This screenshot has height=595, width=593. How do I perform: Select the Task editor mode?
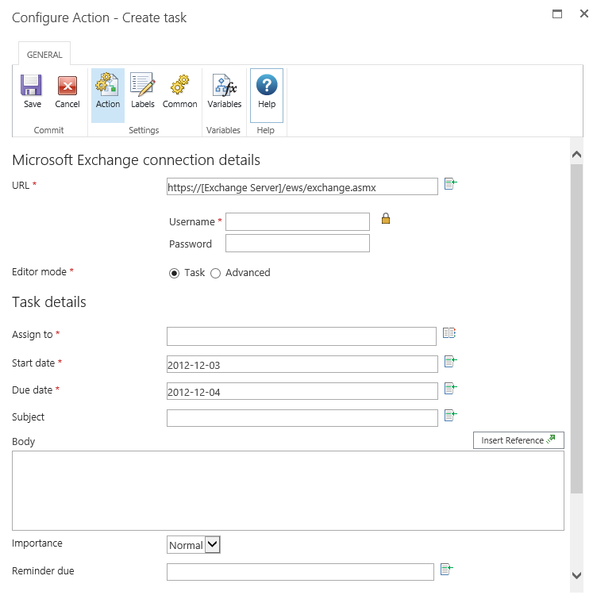tap(175, 273)
